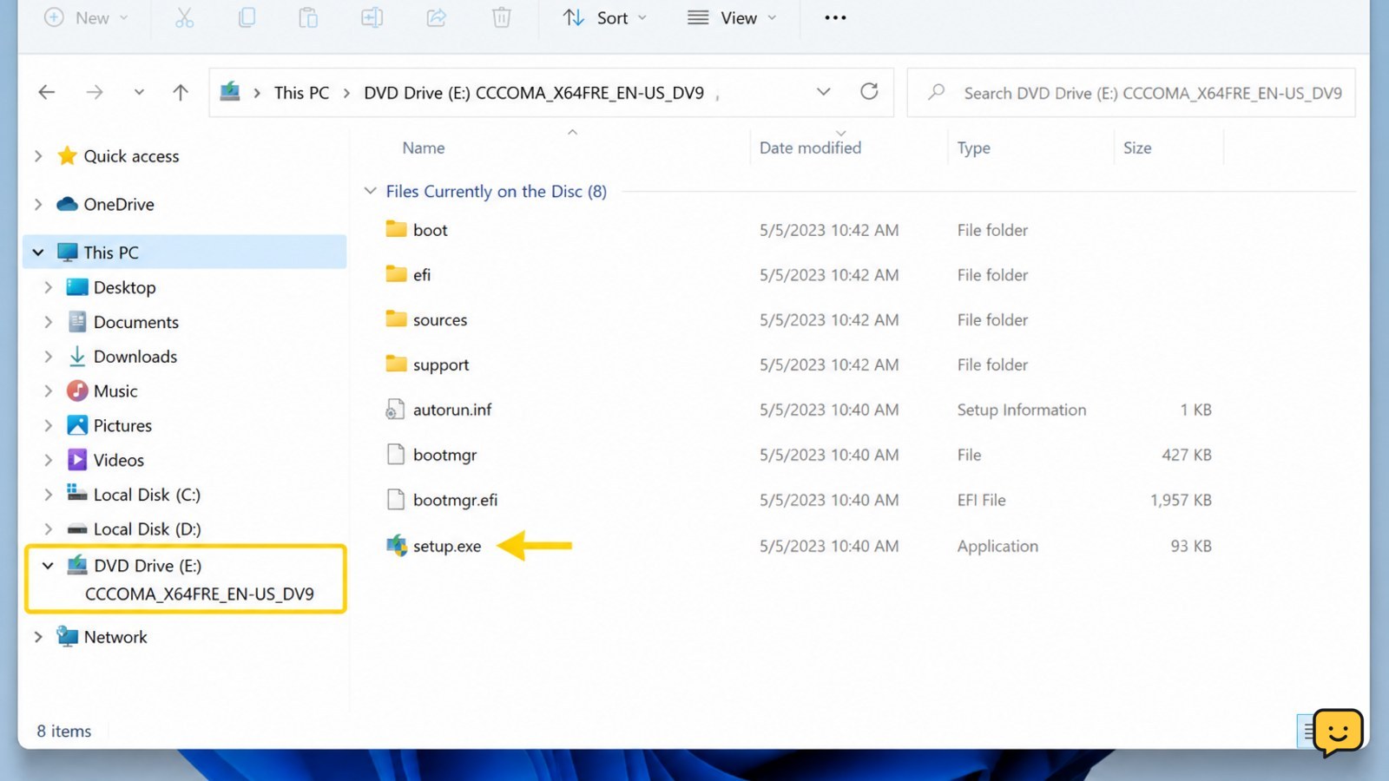
Task: Go back with the left arrow
Action: tap(47, 92)
